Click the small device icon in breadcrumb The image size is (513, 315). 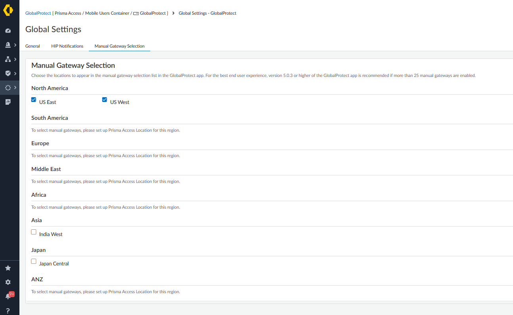(136, 13)
